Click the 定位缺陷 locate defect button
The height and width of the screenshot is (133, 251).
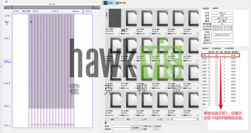(136, 128)
